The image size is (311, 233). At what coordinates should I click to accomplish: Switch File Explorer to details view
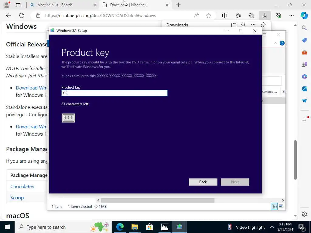274,206
